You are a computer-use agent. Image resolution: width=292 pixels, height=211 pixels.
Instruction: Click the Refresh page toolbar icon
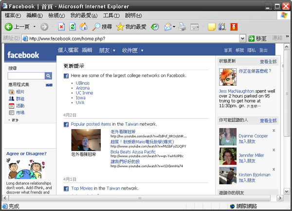(73, 27)
